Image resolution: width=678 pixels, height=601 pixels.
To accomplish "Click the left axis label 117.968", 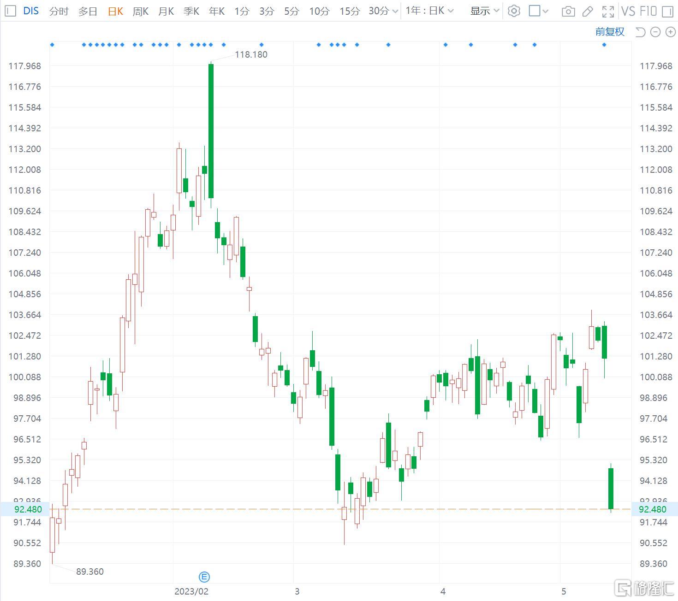I will (x=25, y=66).
